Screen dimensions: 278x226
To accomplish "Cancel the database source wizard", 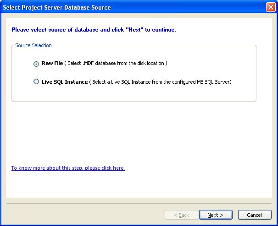I will 254,215.
